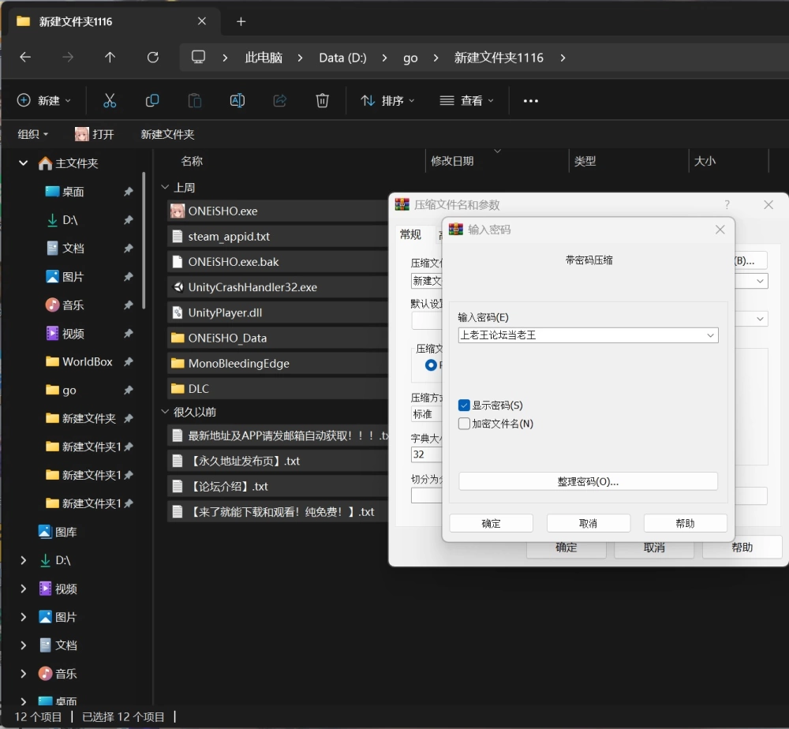
Task: Click the Paste clipboard icon
Action: tap(195, 101)
